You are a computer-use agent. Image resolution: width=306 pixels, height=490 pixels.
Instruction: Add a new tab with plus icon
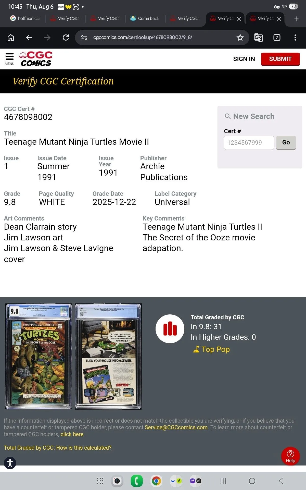coord(297,19)
